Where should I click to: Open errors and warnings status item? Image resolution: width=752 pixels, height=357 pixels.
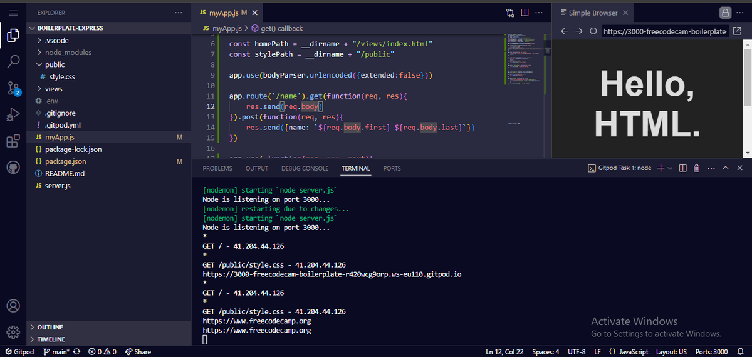(103, 351)
